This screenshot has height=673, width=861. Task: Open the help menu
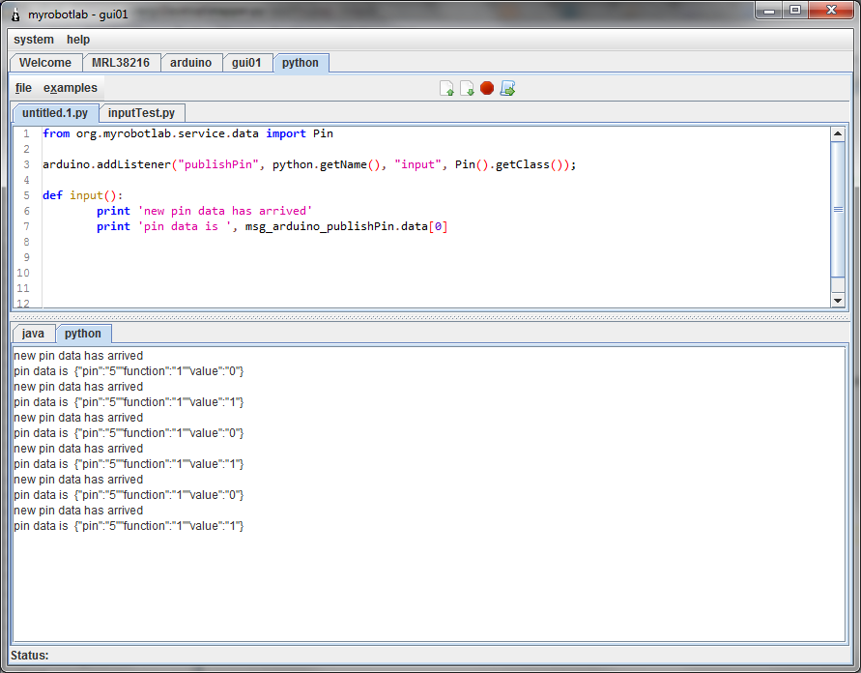78,40
